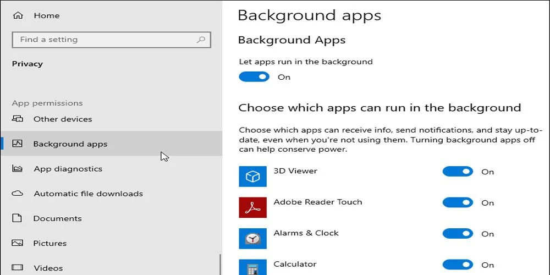Viewport: 550px width, 275px height.
Task: Toggle Adobe Reader Touch background switch
Action: [x=458, y=203]
